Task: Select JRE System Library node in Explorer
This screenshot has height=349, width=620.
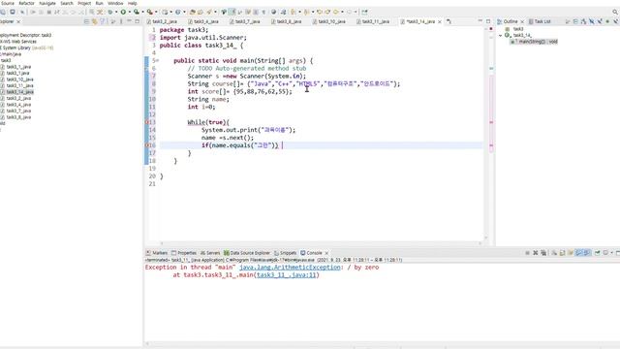Action: [26, 48]
